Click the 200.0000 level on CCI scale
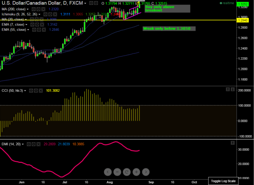This screenshot has height=185, width=254. [244, 90]
